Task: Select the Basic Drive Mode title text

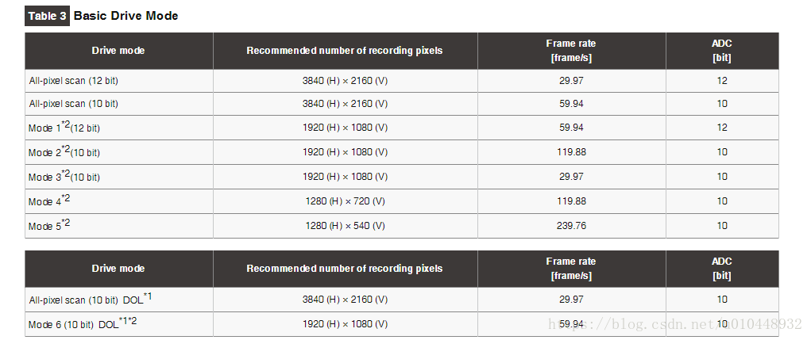Action: [126, 16]
